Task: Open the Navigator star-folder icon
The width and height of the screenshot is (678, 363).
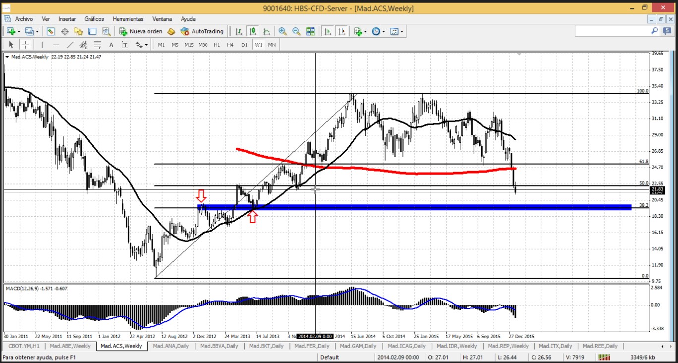Action: (x=78, y=31)
